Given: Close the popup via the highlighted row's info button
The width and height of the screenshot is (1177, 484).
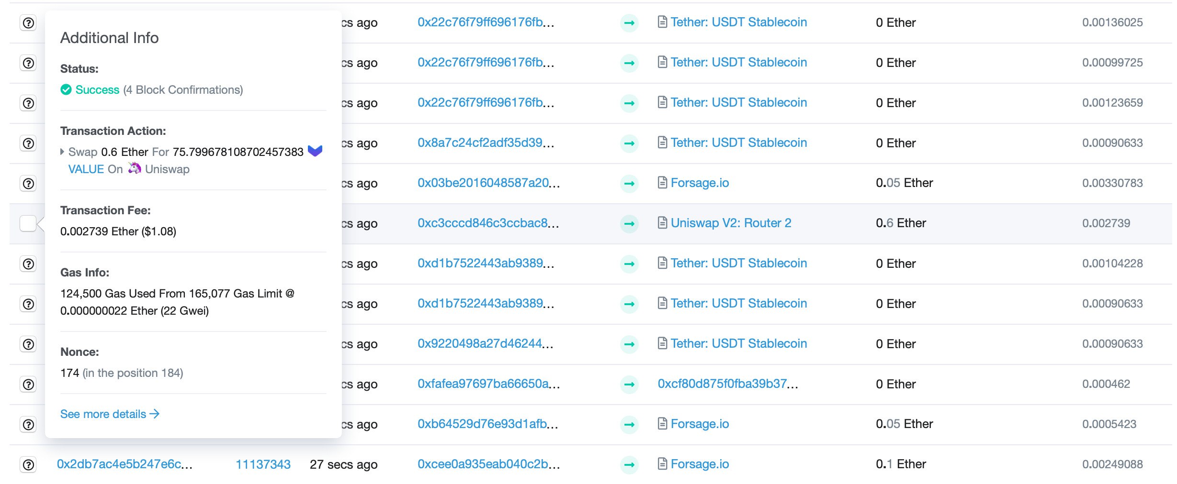Looking at the screenshot, I should point(28,223).
